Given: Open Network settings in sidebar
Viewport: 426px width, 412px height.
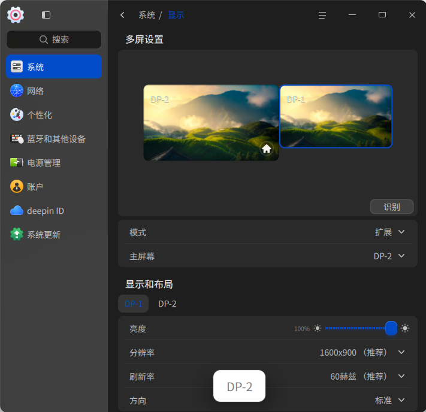Looking at the screenshot, I should click(53, 91).
